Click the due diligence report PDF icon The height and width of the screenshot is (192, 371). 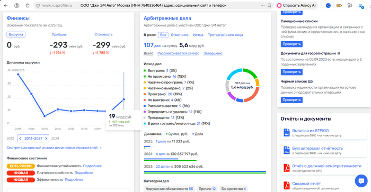click(287, 168)
